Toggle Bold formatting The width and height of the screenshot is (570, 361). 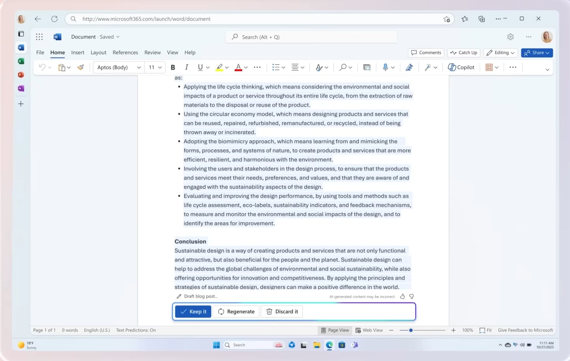pyautogui.click(x=172, y=67)
